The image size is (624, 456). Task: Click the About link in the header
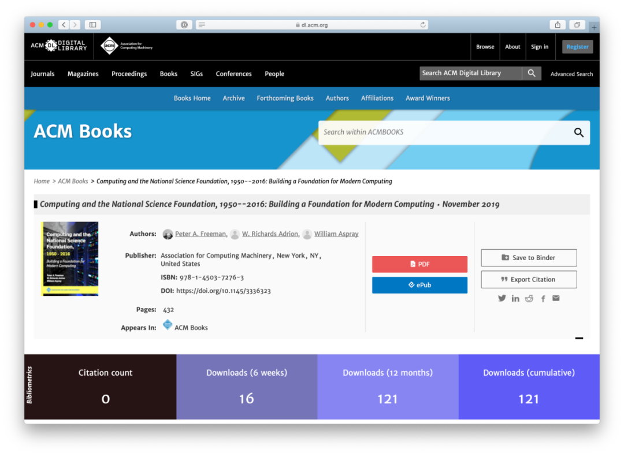point(512,47)
